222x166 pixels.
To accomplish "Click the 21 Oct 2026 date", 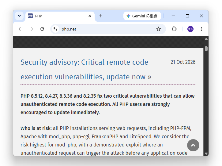I will [183, 62].
